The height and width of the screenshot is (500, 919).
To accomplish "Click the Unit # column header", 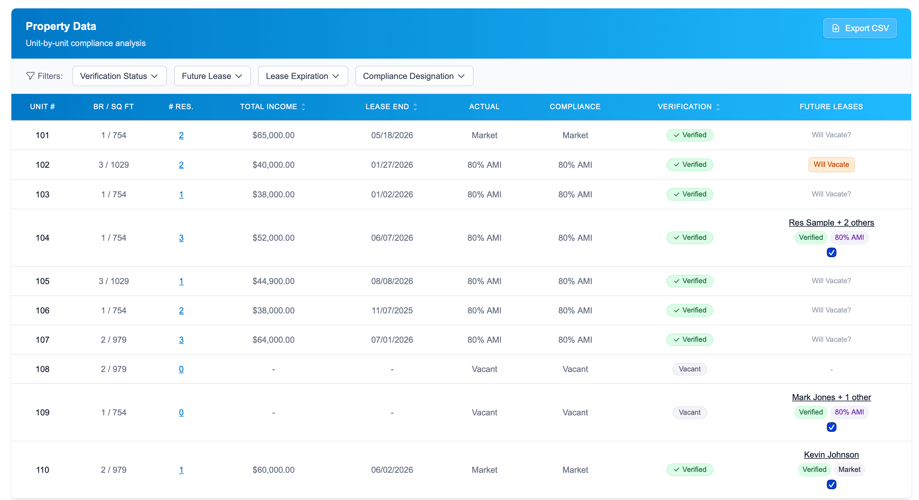I will [42, 107].
